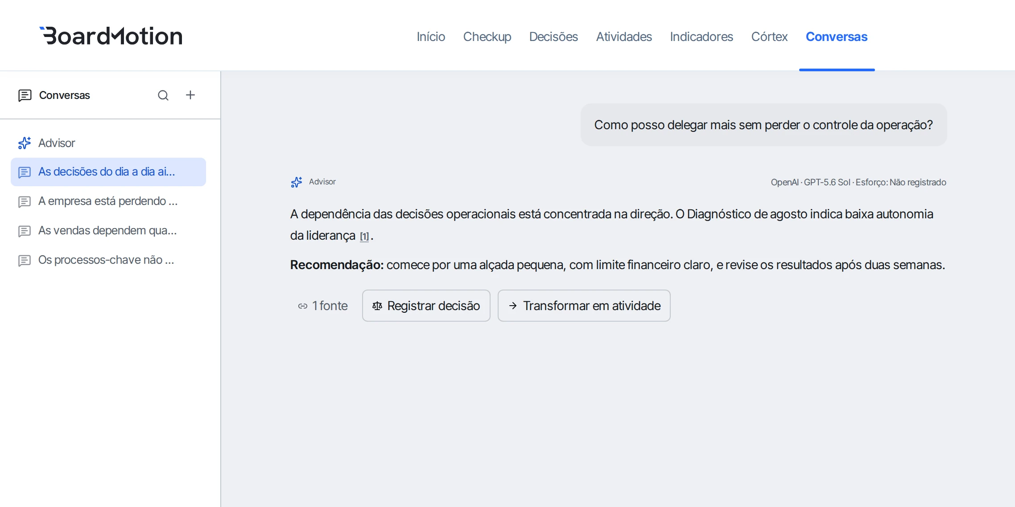Click the chat icon beside 'A empresa está perdendo'

(25, 201)
